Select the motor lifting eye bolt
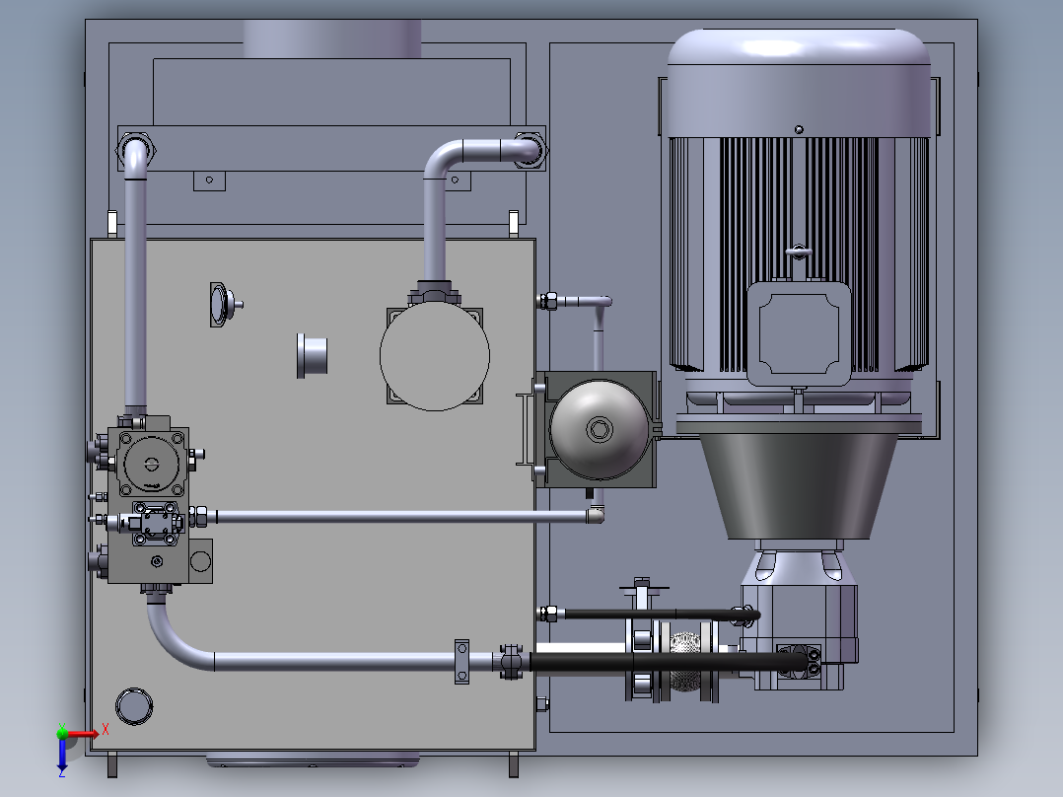Screen dimensions: 1063x797 point(799,253)
